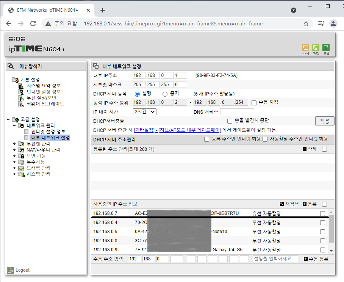
Task: Open 시스템 요약 정보 menu item
Action: coord(44,86)
